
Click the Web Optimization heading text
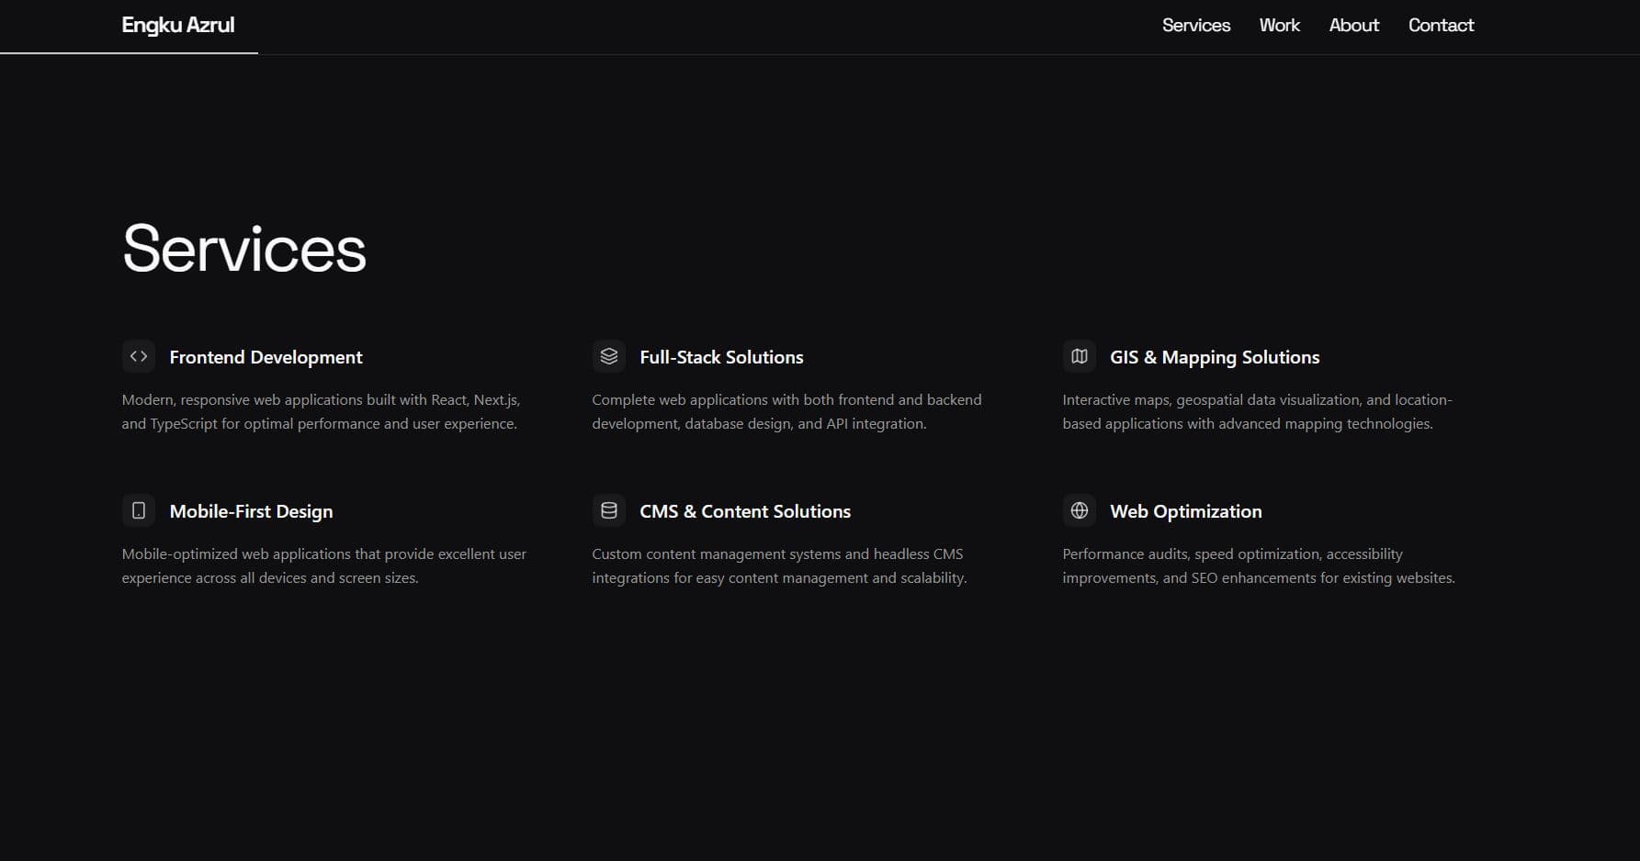[x=1185, y=511]
